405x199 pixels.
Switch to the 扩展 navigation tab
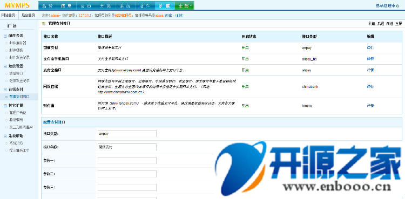click(165, 6)
